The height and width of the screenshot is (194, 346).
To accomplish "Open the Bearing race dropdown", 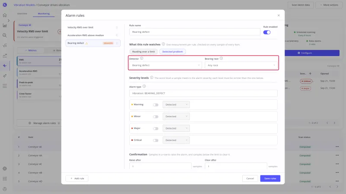I will coord(241,66).
